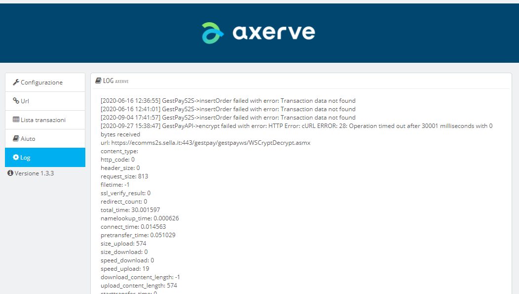The height and width of the screenshot is (294, 519).
Task: Click the wrench icon beside Configurazione
Action: [x=16, y=82]
